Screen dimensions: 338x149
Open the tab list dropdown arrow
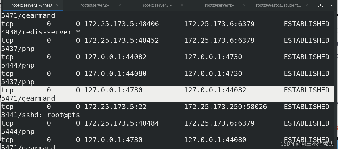(331, 5)
